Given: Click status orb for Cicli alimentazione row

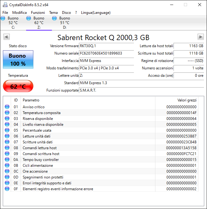Looking at the screenshot, I should click(x=7, y=166).
